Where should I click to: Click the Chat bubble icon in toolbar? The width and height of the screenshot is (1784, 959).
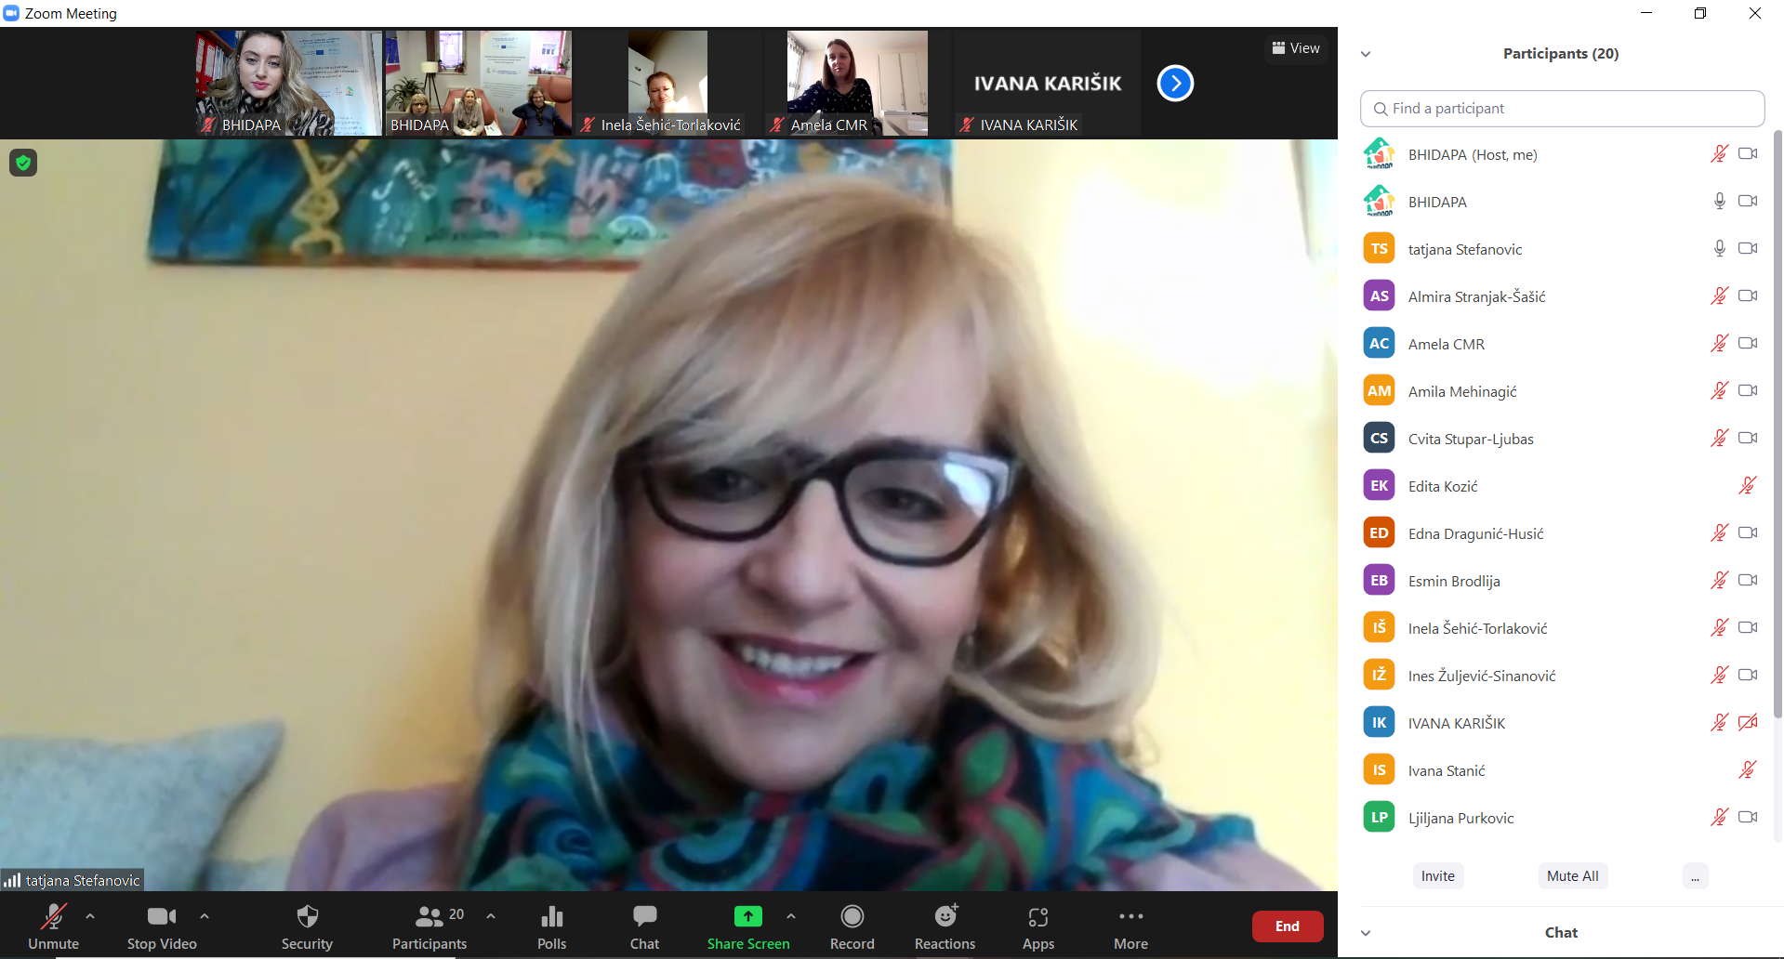644,917
